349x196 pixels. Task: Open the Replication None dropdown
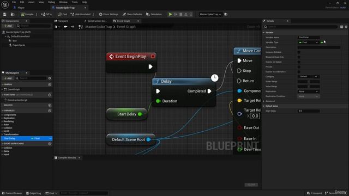308,91
